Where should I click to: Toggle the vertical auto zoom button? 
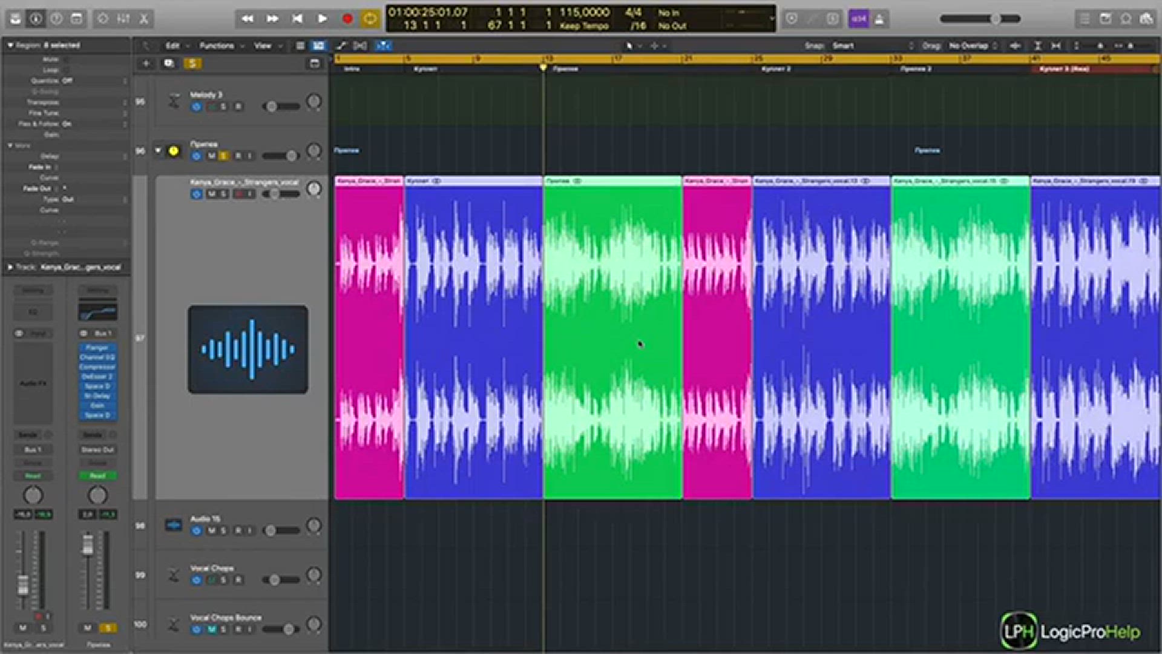coord(1037,45)
